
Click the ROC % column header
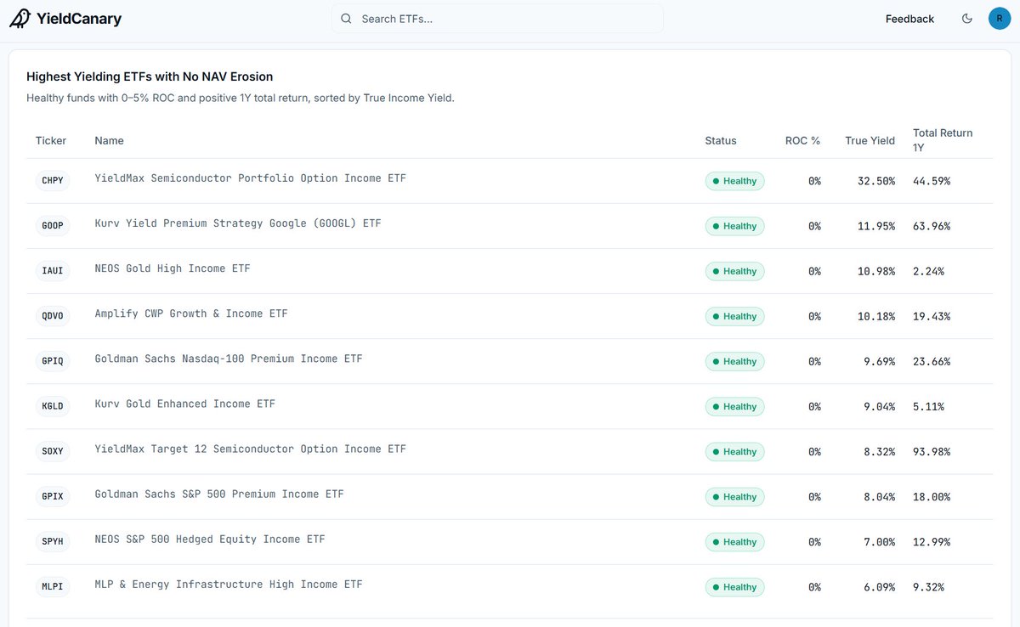[802, 140]
